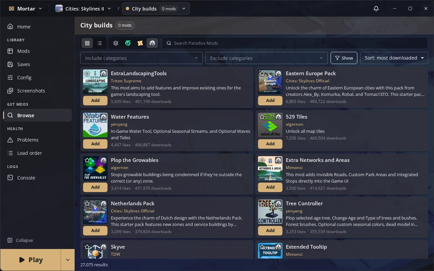The width and height of the screenshot is (434, 271).
Task: Select the green Thunderstore source icon
Action: tap(128, 43)
